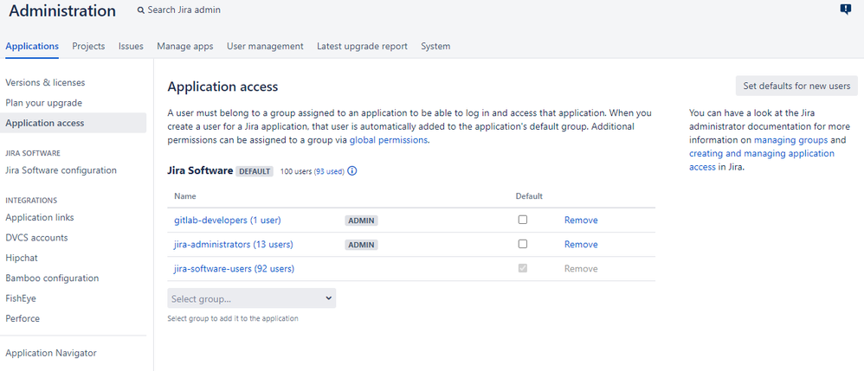Open Hipchat integration in sidebar
The image size is (864, 371).
pos(22,258)
